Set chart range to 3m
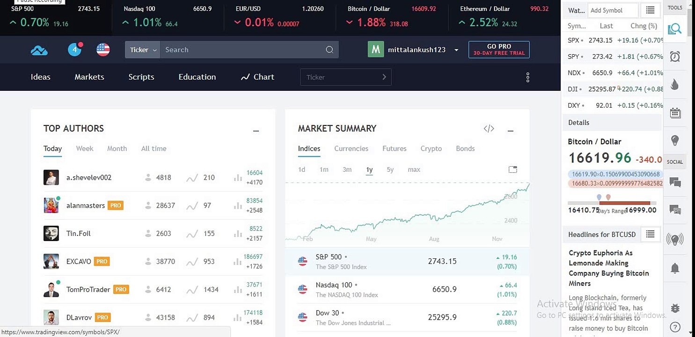This screenshot has height=337, width=695. point(347,169)
